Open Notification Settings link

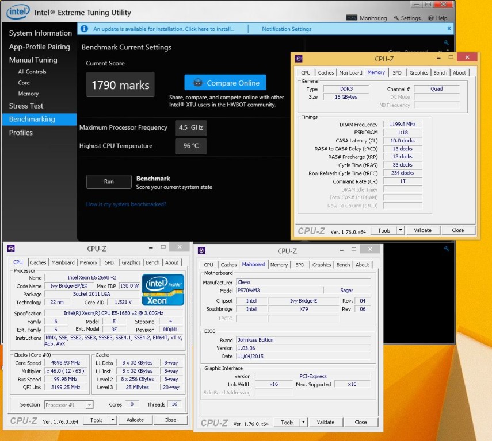coord(287,29)
